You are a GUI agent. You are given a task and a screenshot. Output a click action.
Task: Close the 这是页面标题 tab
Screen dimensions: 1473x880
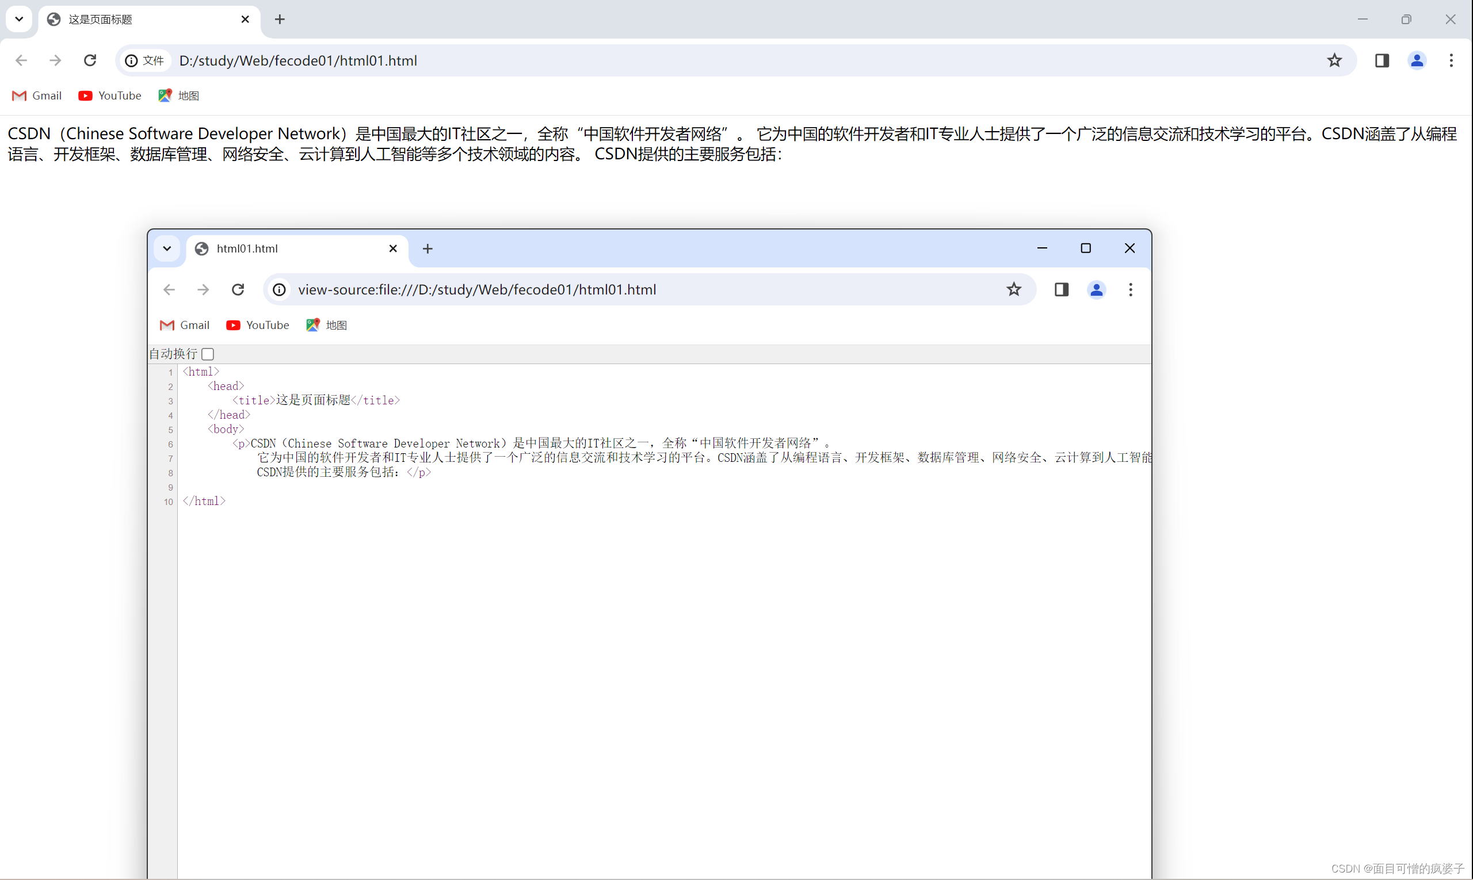click(245, 20)
